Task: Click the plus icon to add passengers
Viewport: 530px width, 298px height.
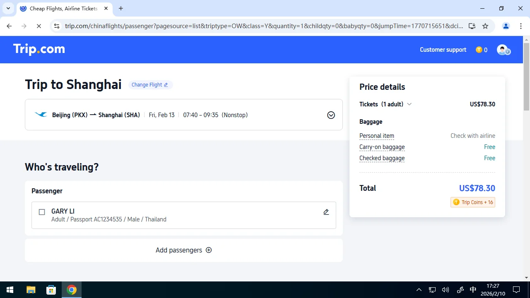Action: [209, 250]
